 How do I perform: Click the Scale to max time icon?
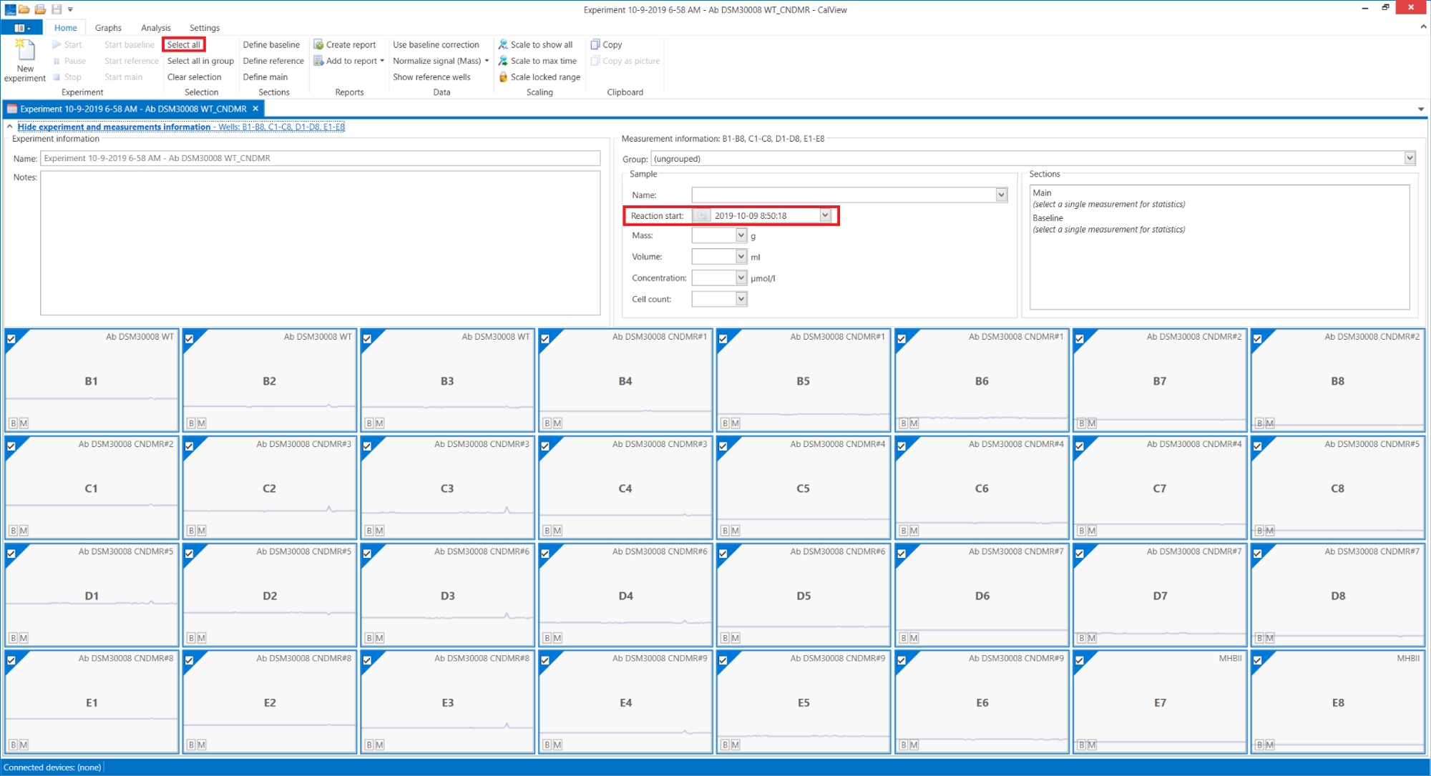click(x=503, y=61)
